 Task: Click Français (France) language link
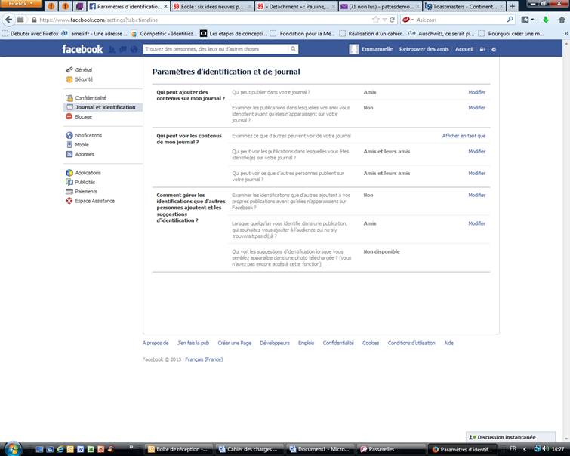coord(204,359)
